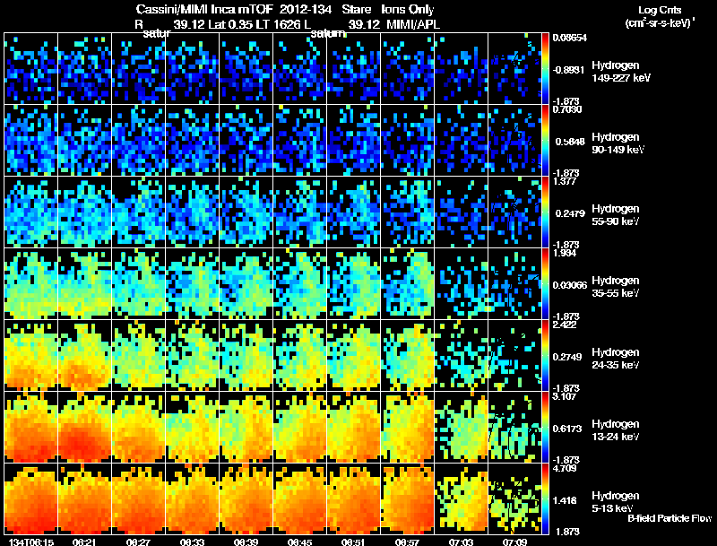Open the 24-35 keV panel at 06:39
Image resolution: width=717 pixels, height=546 pixels.
(x=246, y=355)
